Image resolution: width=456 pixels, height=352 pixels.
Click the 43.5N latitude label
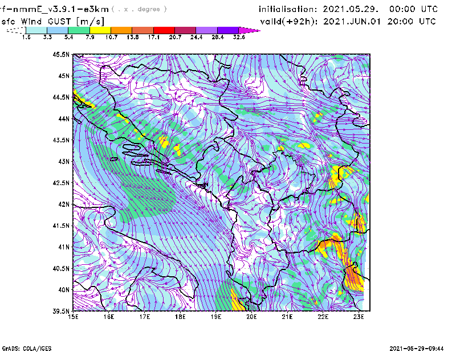[x=61, y=140]
